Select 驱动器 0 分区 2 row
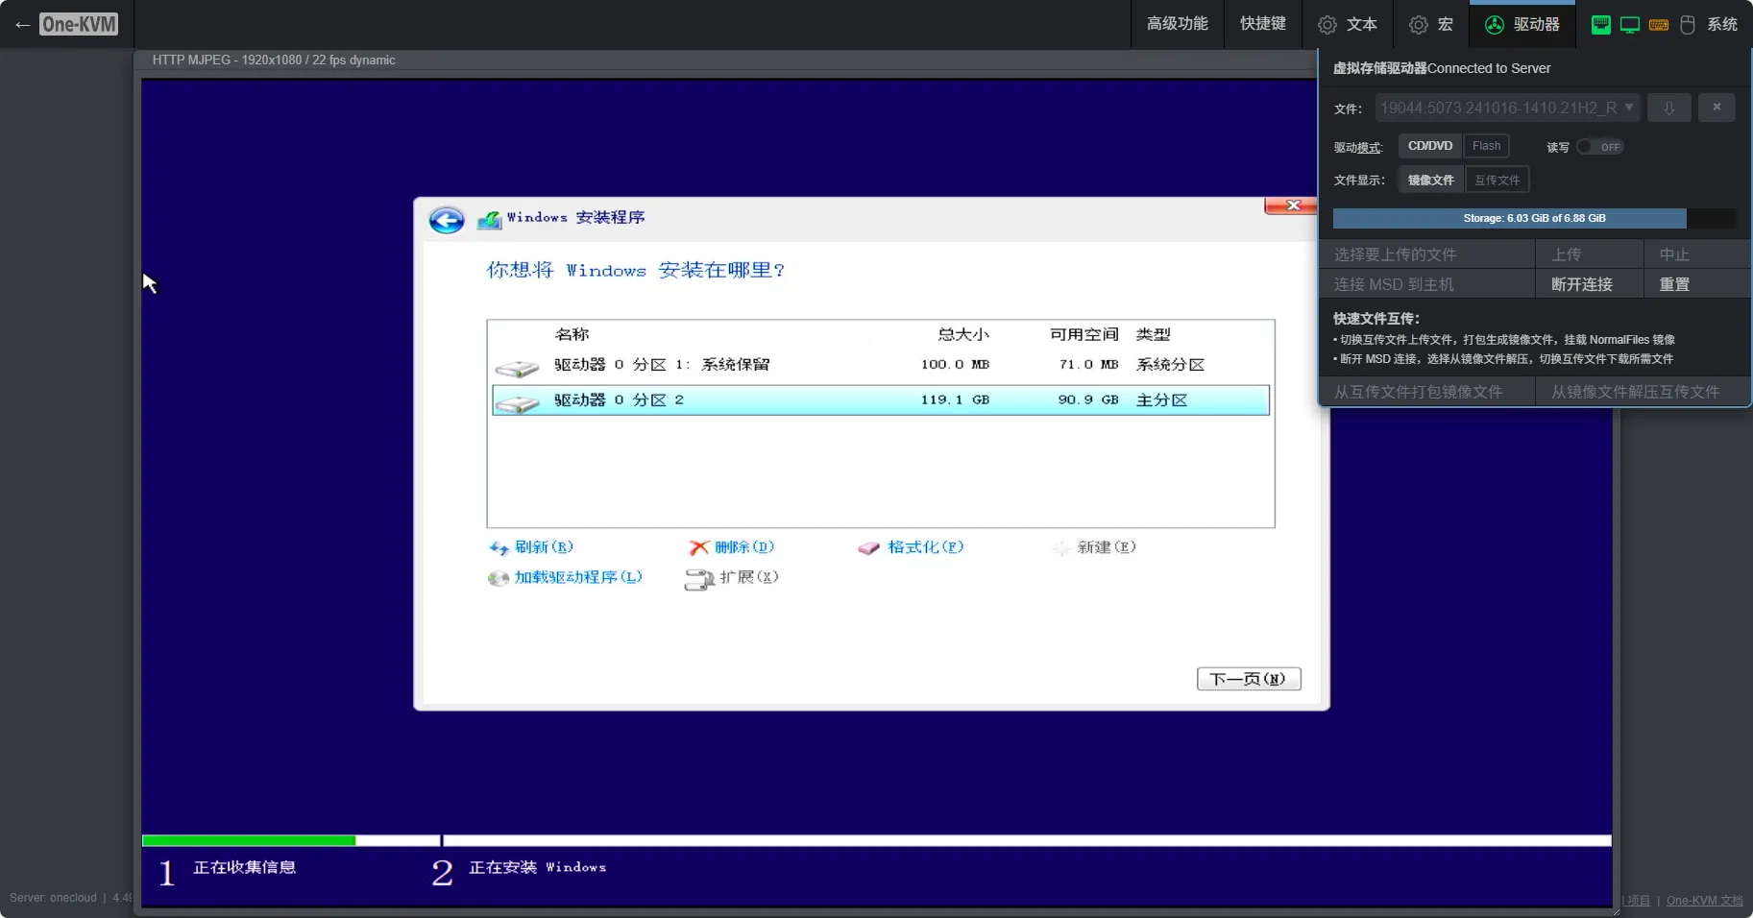 tap(881, 400)
